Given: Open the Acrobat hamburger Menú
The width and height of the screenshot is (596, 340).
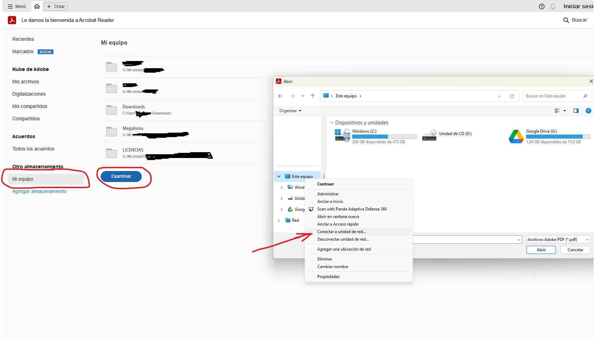Looking at the screenshot, I should click(16, 7).
